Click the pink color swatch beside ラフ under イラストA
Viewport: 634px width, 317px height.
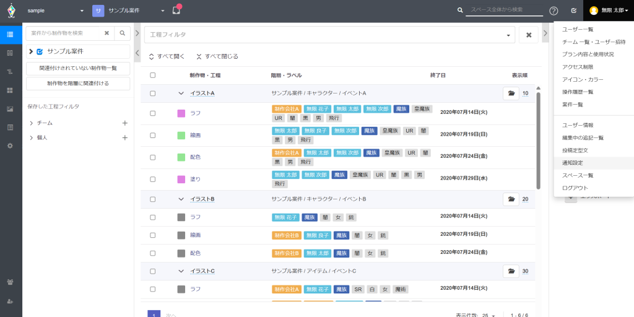(181, 113)
